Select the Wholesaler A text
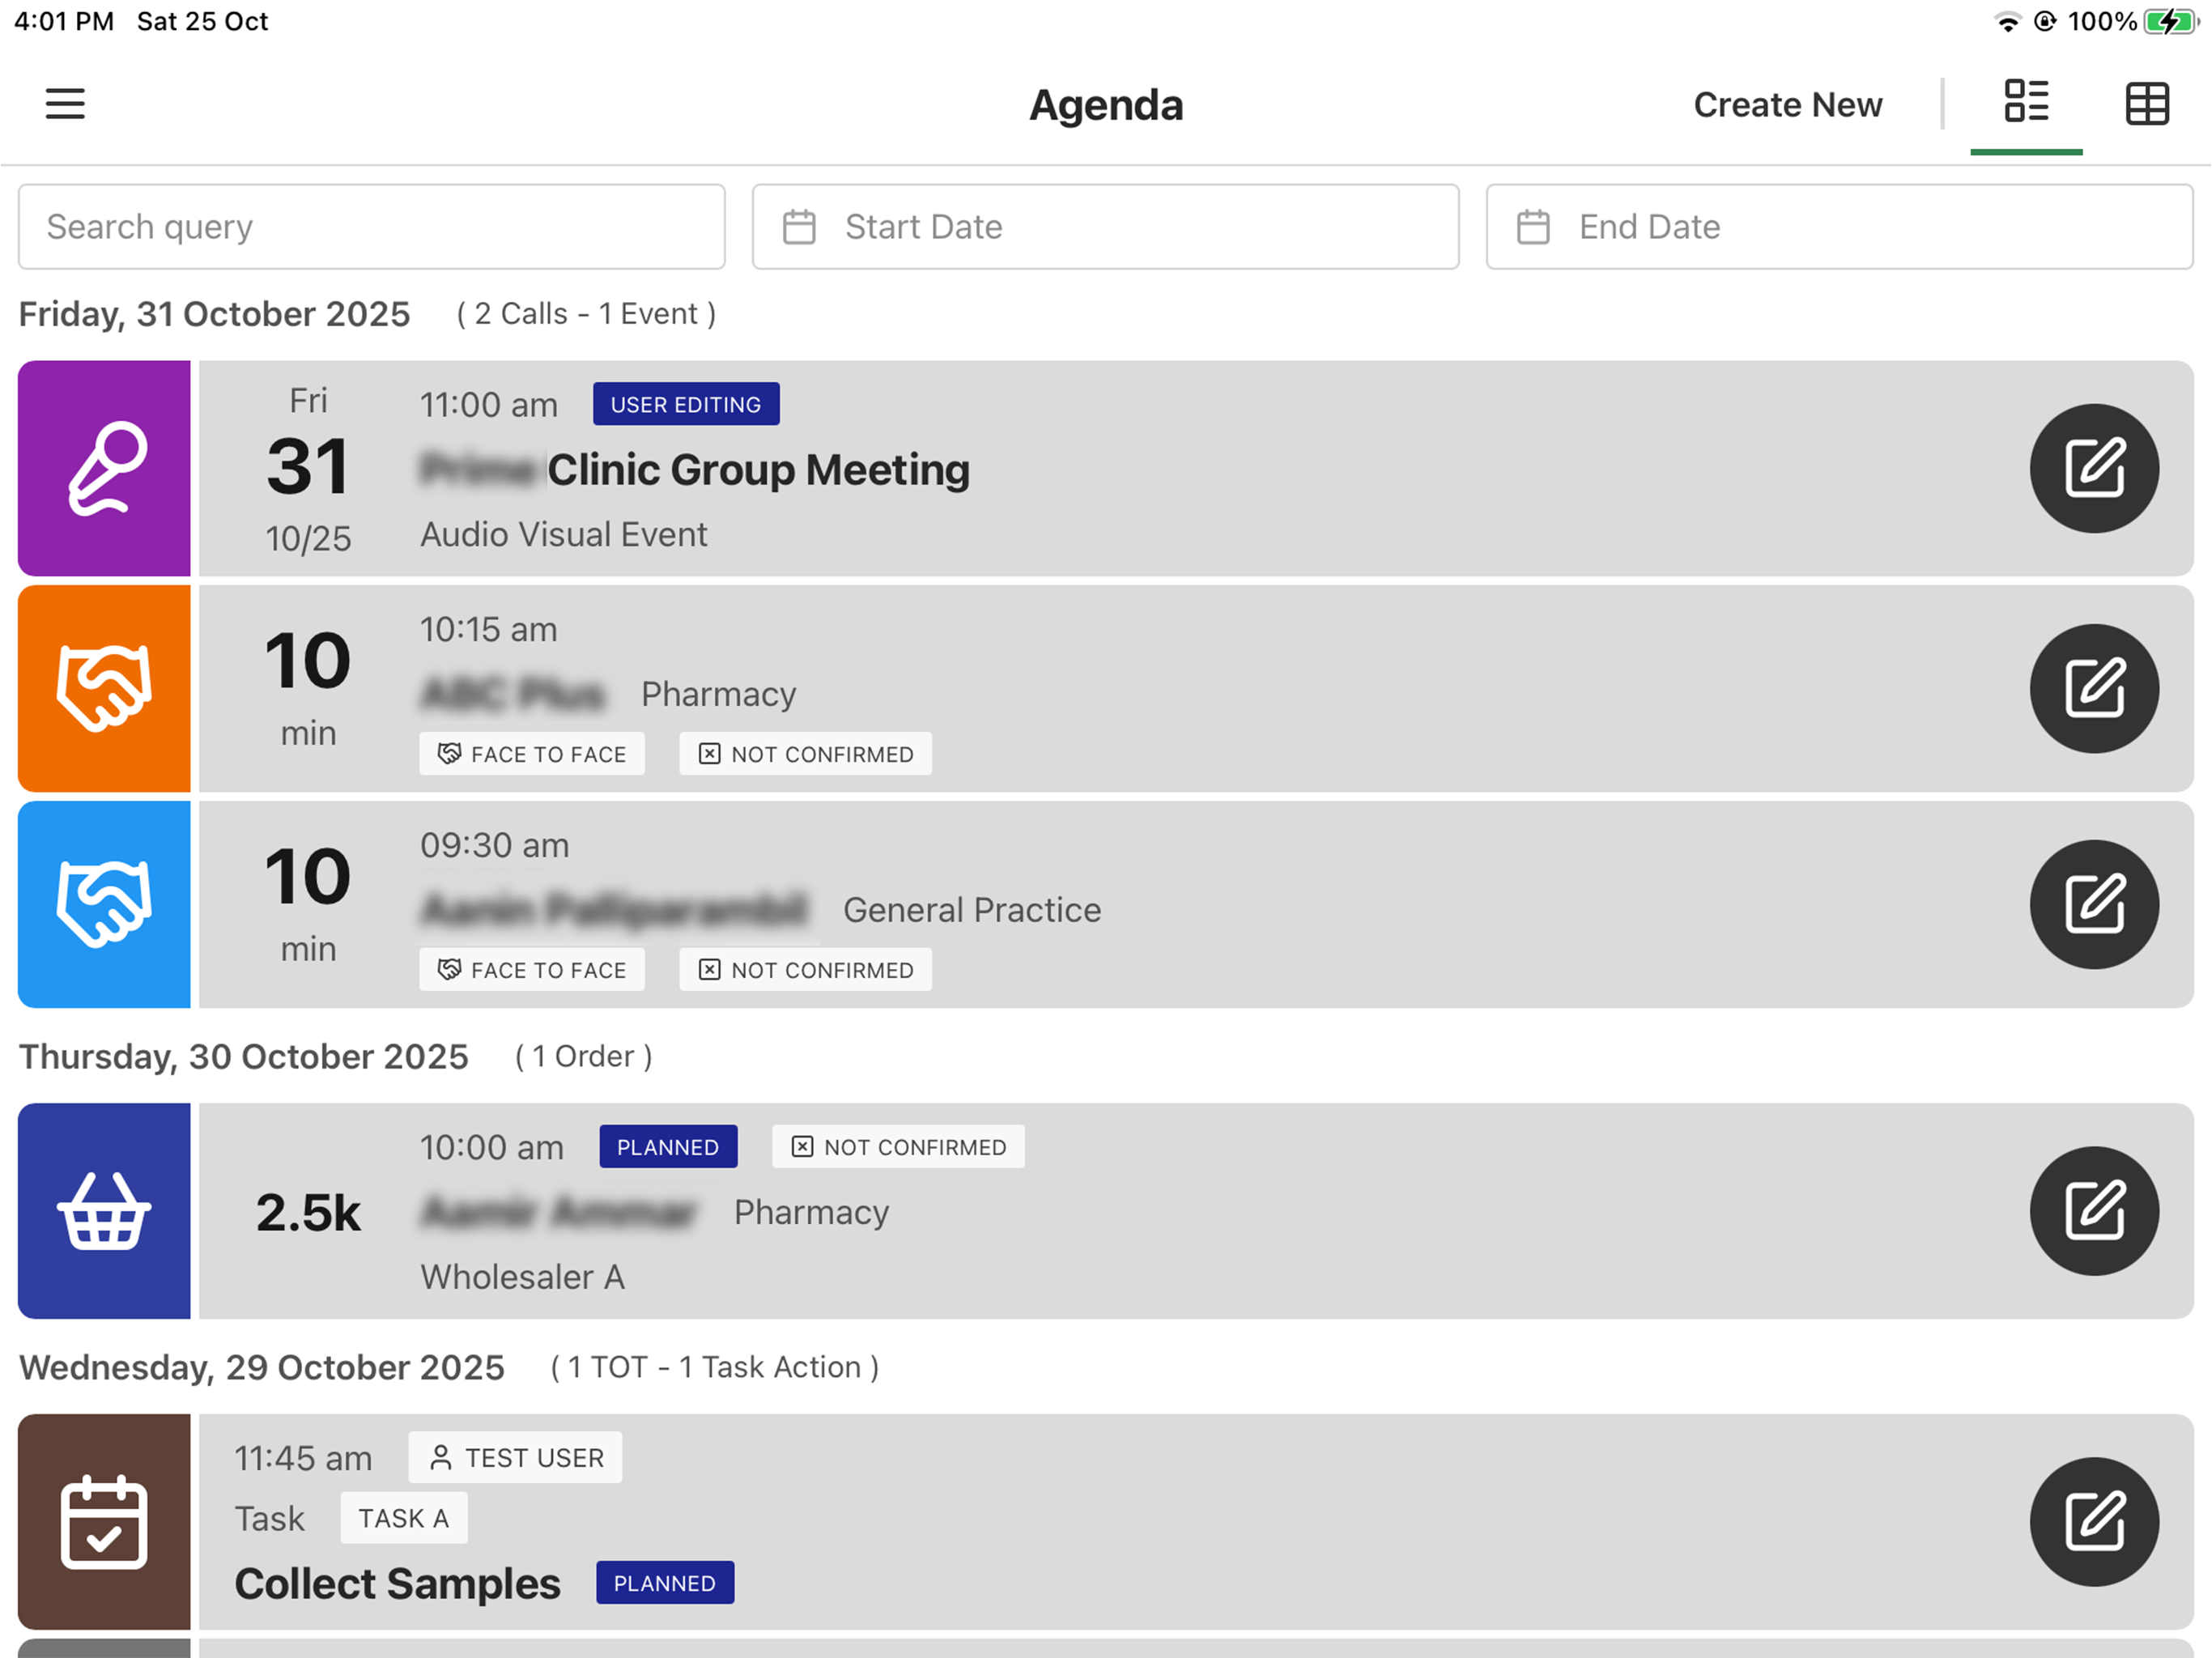 coord(522,1277)
